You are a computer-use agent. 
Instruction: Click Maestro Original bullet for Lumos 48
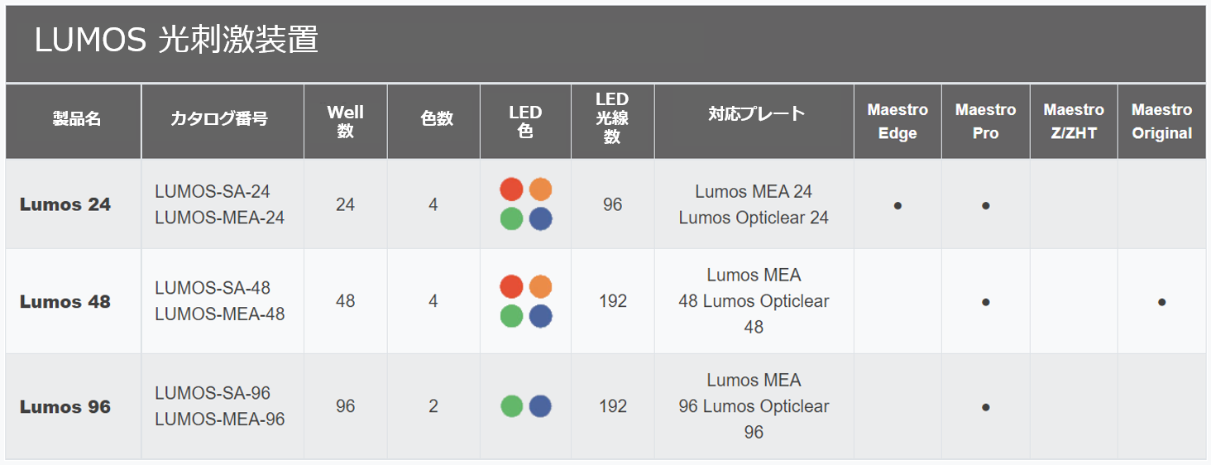pos(1161,302)
